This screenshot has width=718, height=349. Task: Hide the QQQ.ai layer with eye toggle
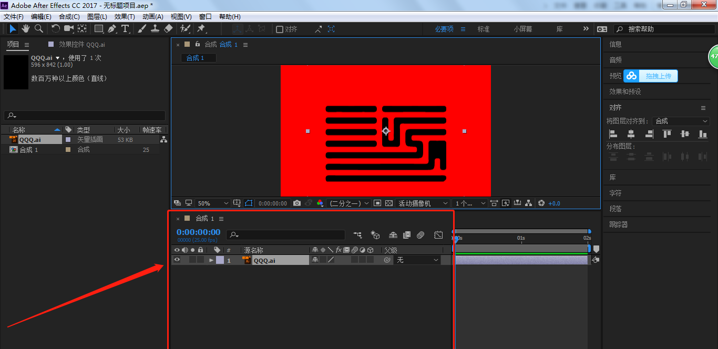pyautogui.click(x=177, y=260)
